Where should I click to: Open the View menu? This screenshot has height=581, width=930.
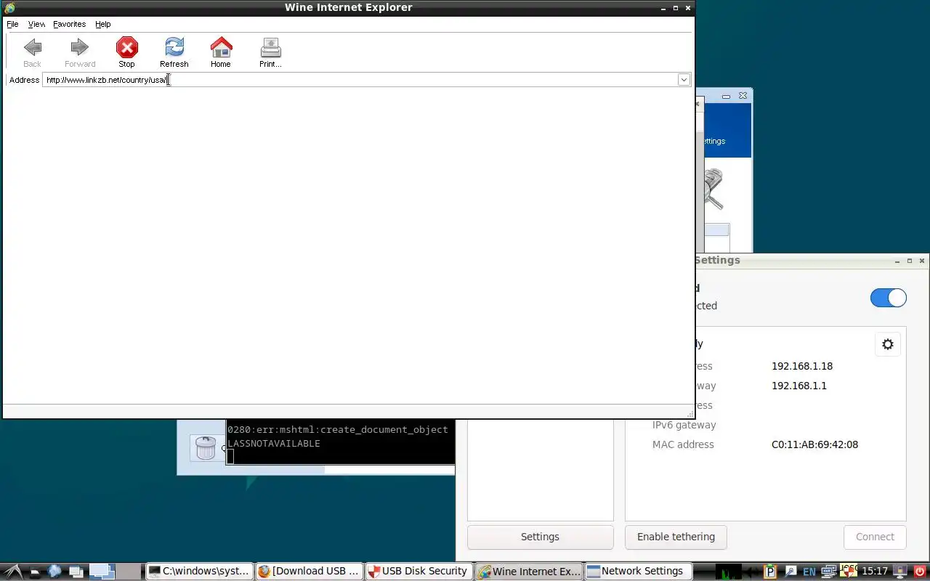click(36, 24)
